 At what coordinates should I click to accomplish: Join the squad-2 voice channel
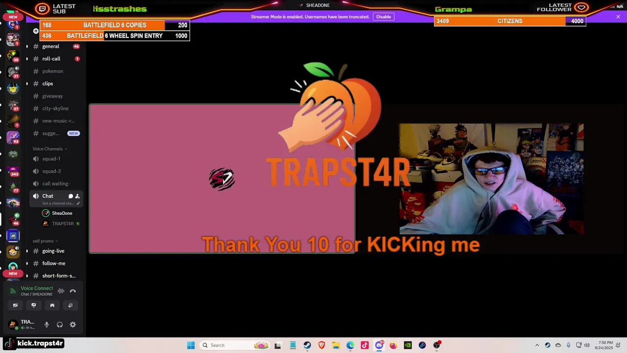(x=56, y=171)
